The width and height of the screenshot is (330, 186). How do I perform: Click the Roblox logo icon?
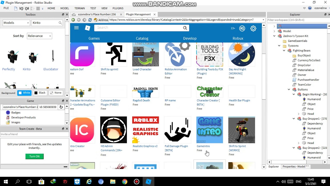click(88, 28)
